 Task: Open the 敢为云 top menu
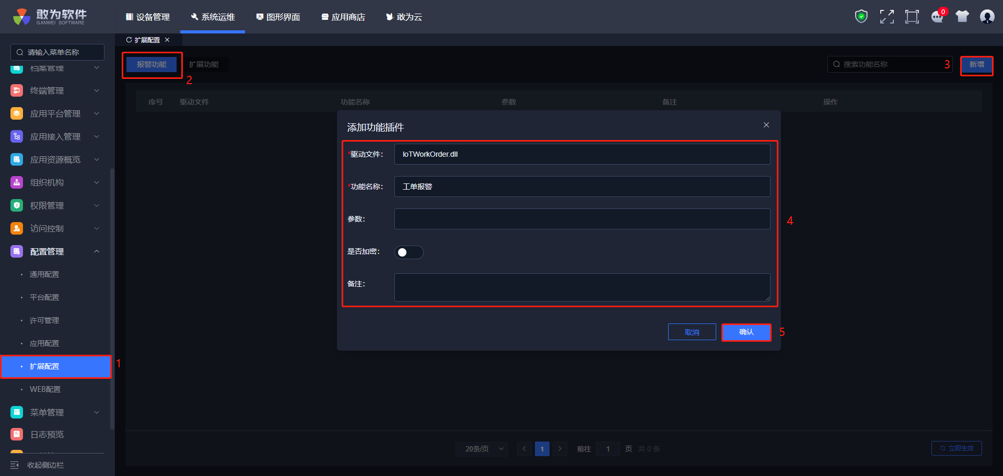tap(404, 17)
